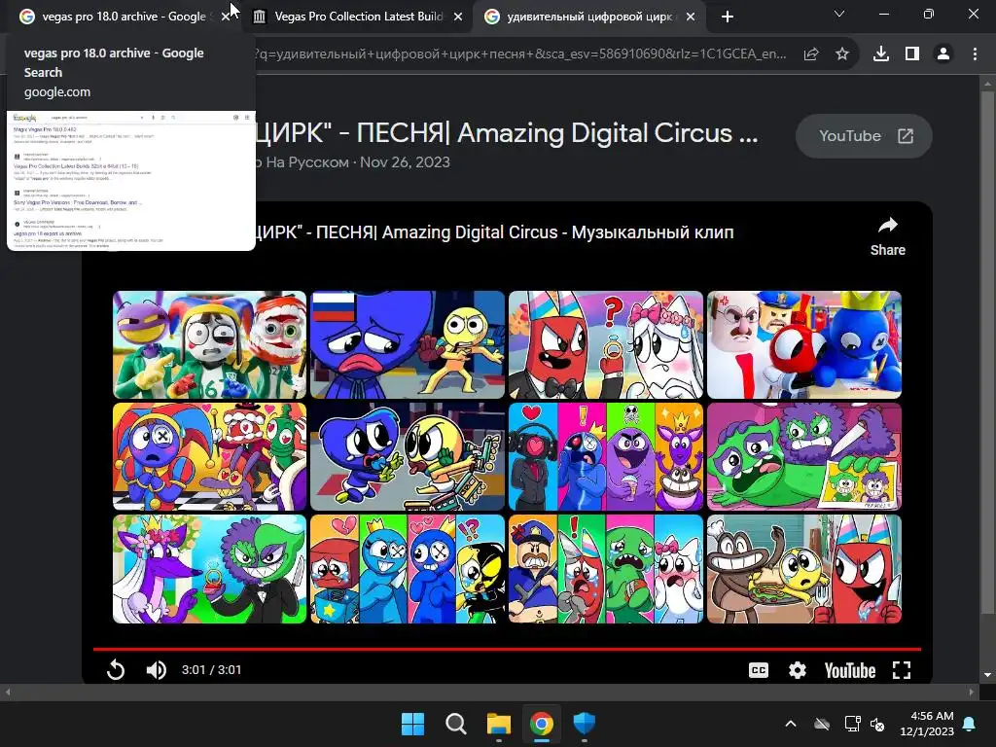Switch to Vegas Pro Collection Latest Build tab
The width and height of the screenshot is (996, 747).
[x=358, y=17]
